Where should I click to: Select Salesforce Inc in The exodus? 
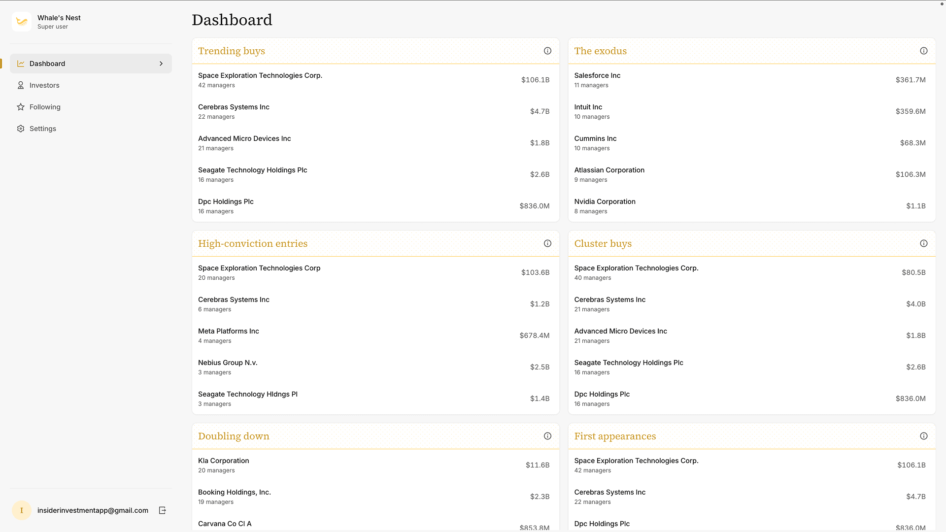click(751, 80)
